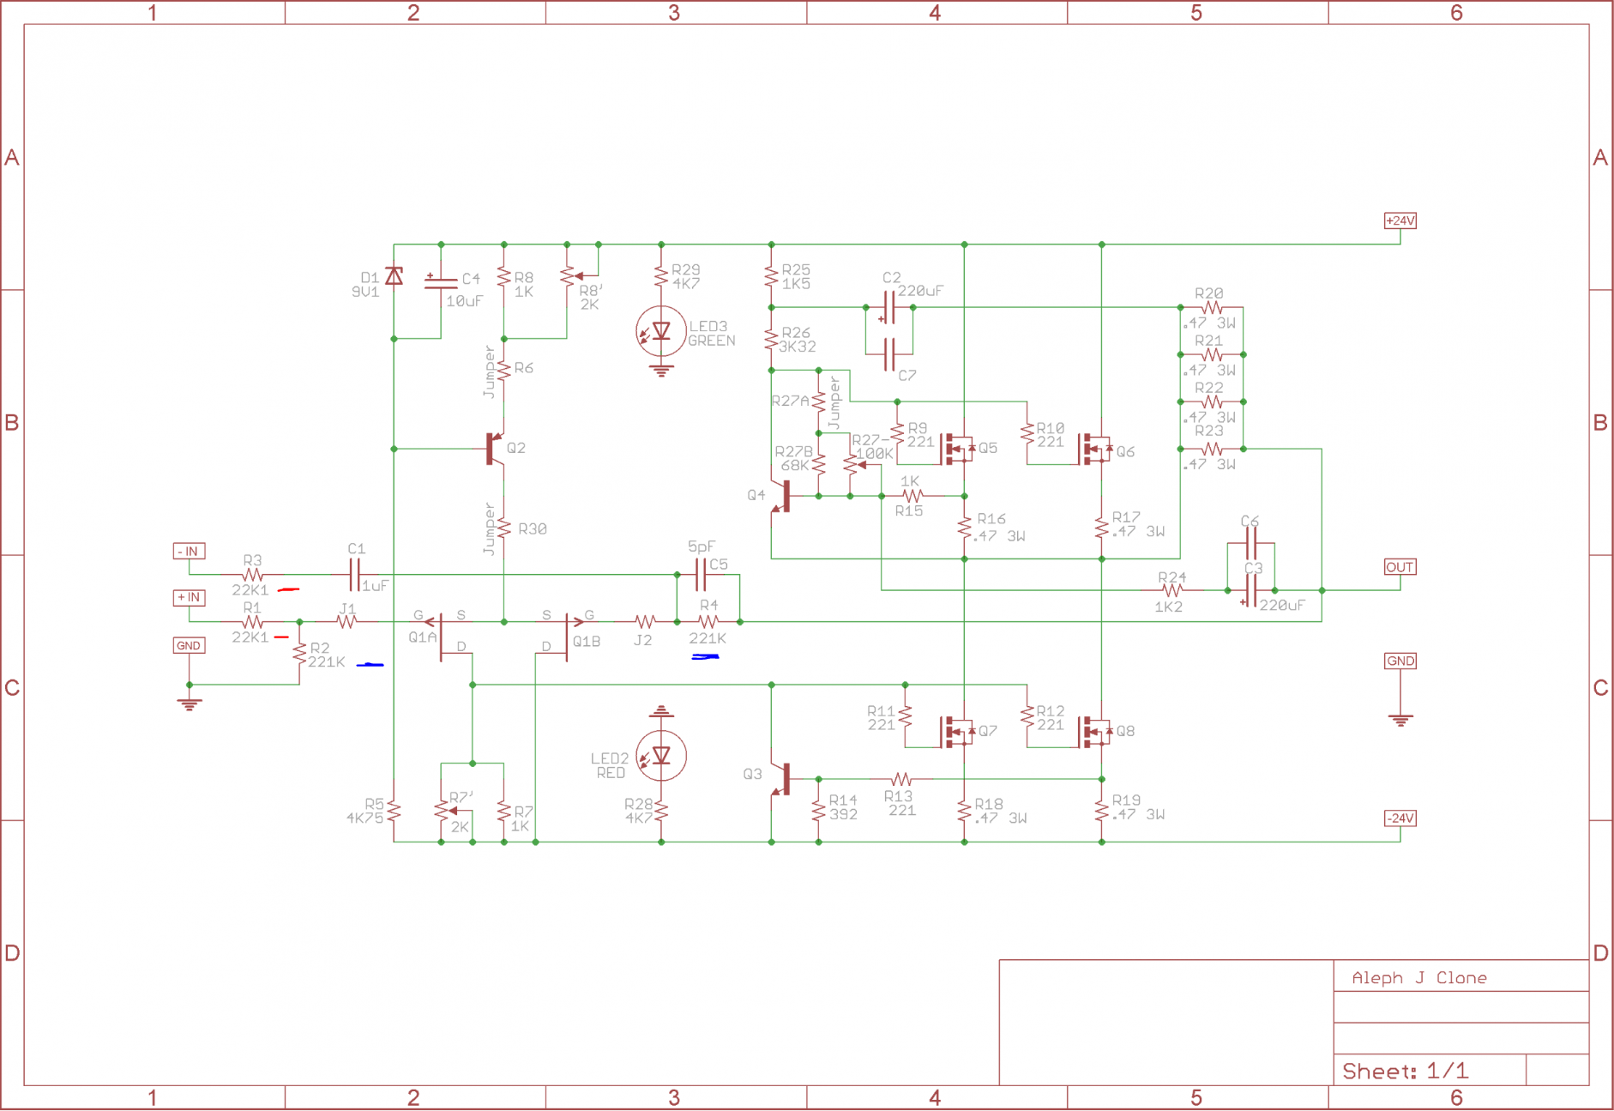Select the R24 1K2 resistor
Viewport: 1614px width, 1111px height.
[1172, 590]
